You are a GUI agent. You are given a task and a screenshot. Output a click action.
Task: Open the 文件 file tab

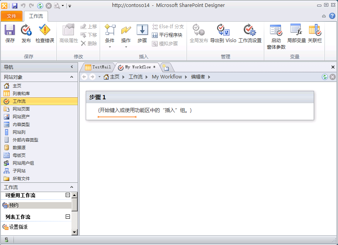coord(12,16)
